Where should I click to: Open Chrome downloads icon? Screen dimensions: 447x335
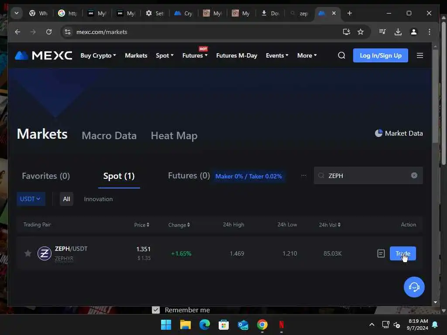(398, 32)
